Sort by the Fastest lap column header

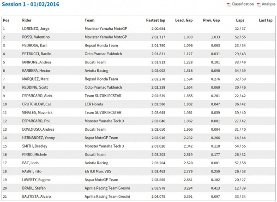point(156,20)
